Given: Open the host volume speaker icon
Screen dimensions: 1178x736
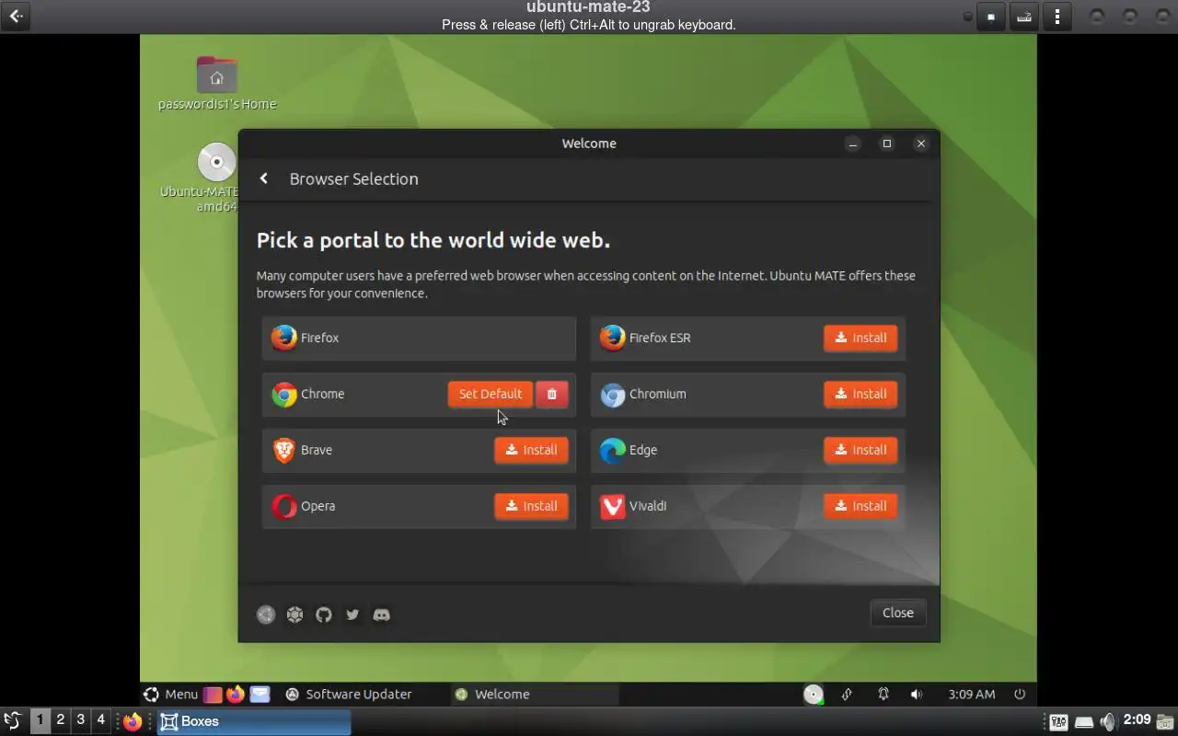Looking at the screenshot, I should pos(1108,721).
